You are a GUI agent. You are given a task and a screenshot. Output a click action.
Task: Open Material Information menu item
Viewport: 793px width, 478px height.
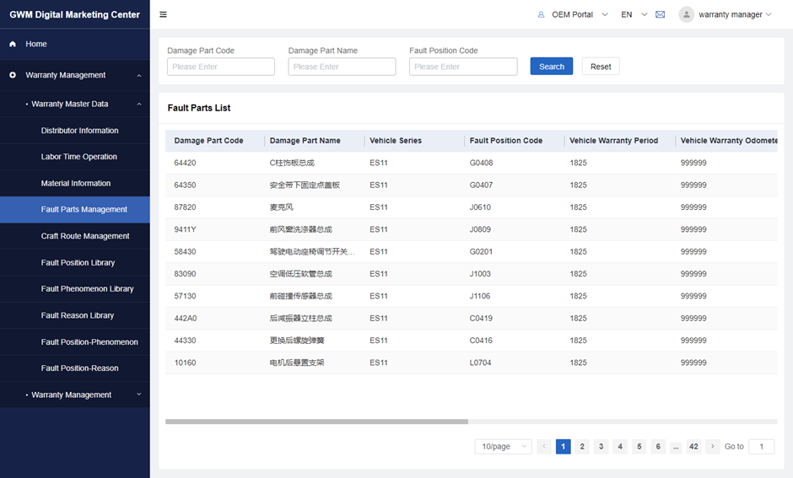(75, 183)
